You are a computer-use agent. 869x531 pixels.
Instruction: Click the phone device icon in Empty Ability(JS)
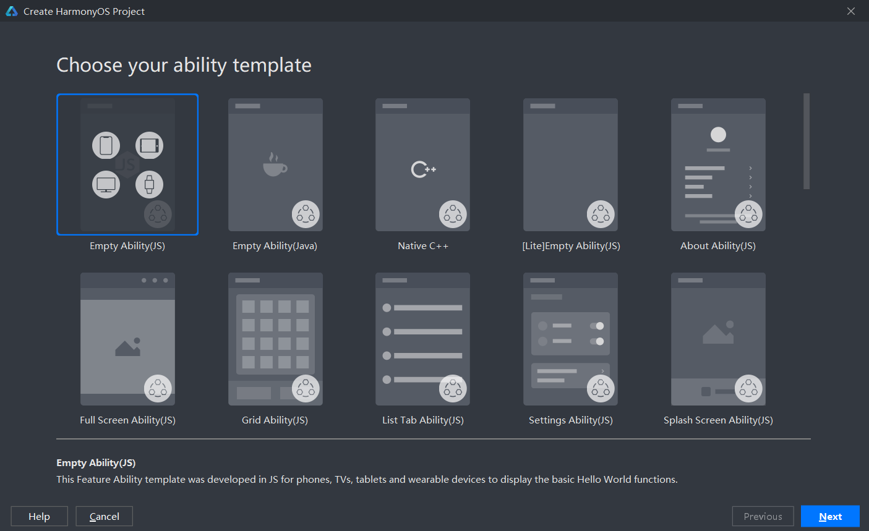pyautogui.click(x=106, y=145)
